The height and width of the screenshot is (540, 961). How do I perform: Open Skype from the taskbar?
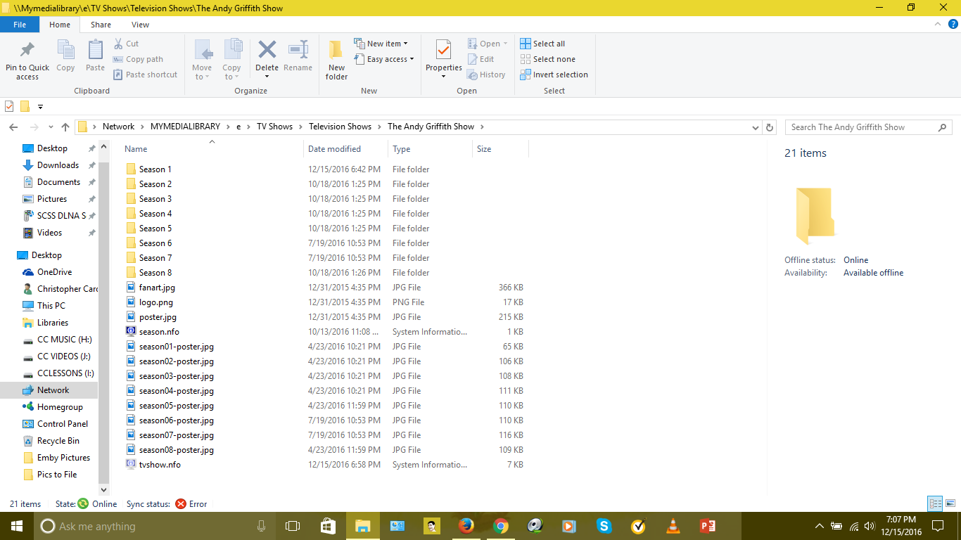tap(604, 525)
